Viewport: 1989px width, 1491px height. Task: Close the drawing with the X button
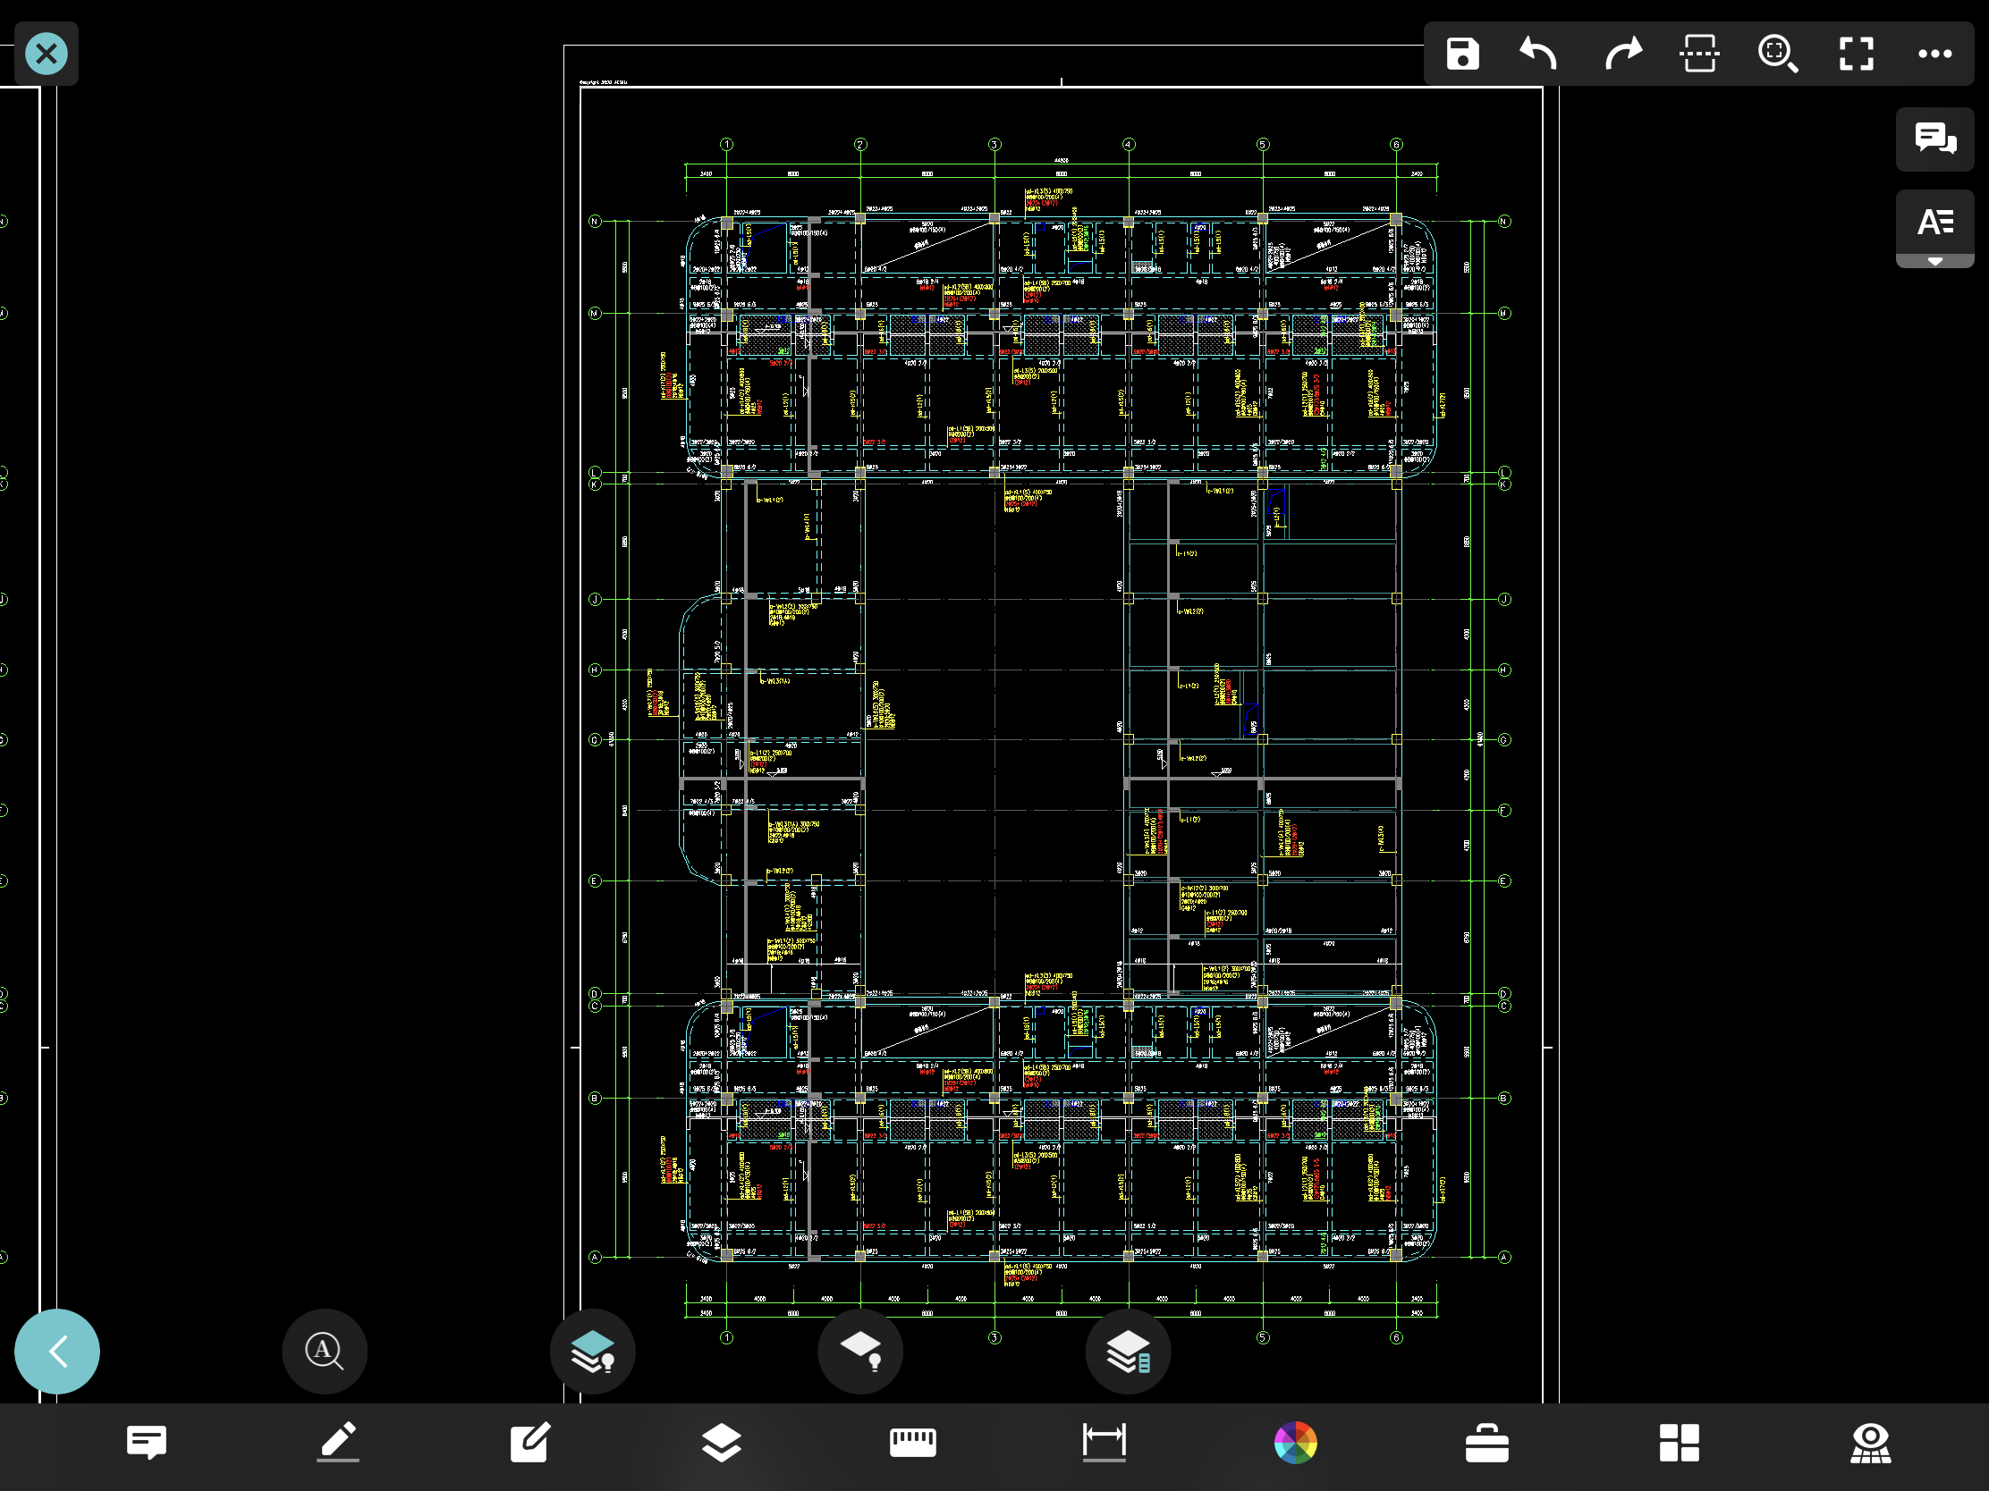pyautogui.click(x=47, y=54)
